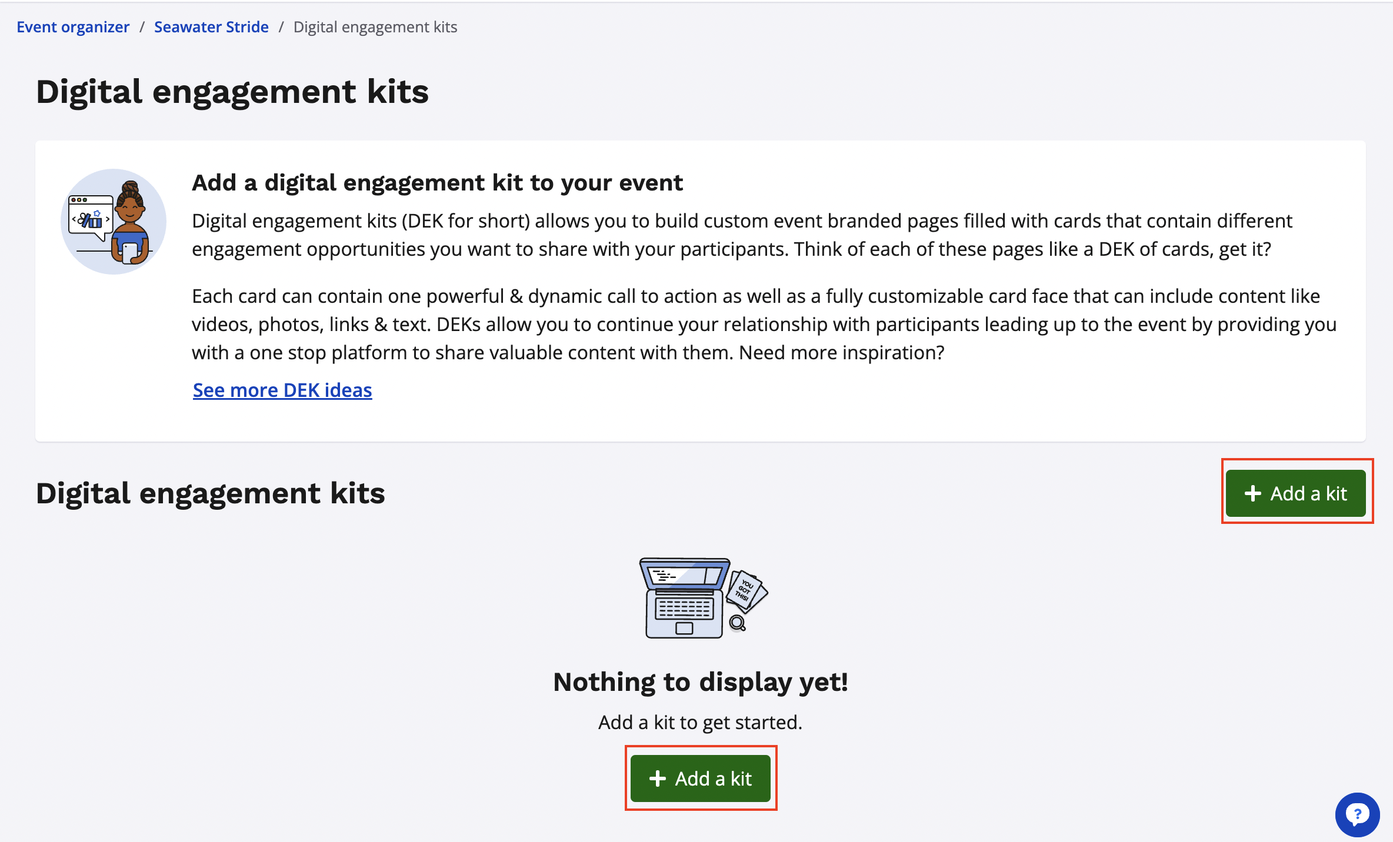Open the See more DEK ideas link

click(x=282, y=390)
